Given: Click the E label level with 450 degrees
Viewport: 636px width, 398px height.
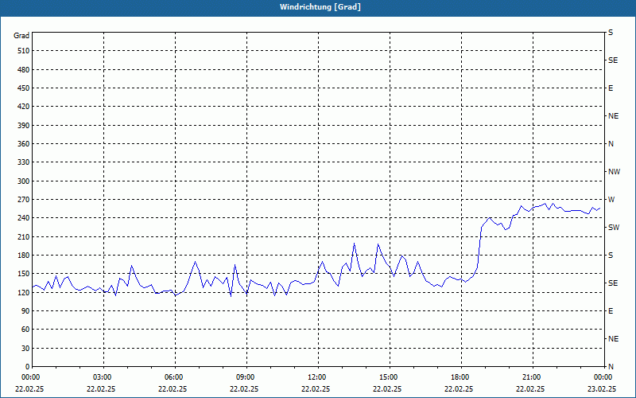Looking at the screenshot, I should tap(611, 88).
